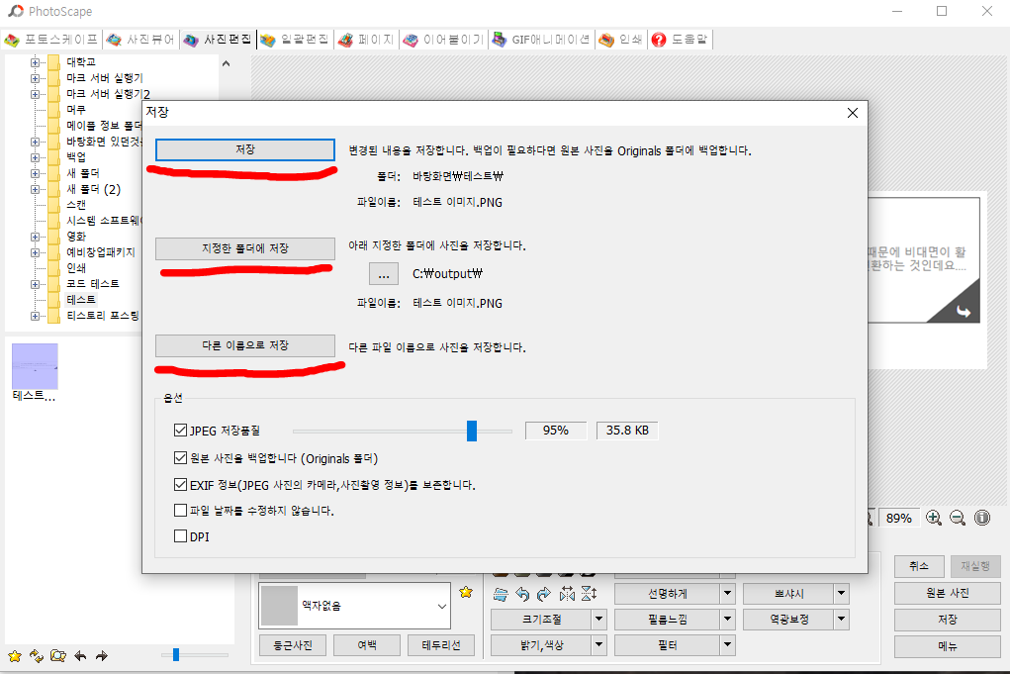
Task: Select the 사진편집 tab
Action: pyautogui.click(x=219, y=40)
